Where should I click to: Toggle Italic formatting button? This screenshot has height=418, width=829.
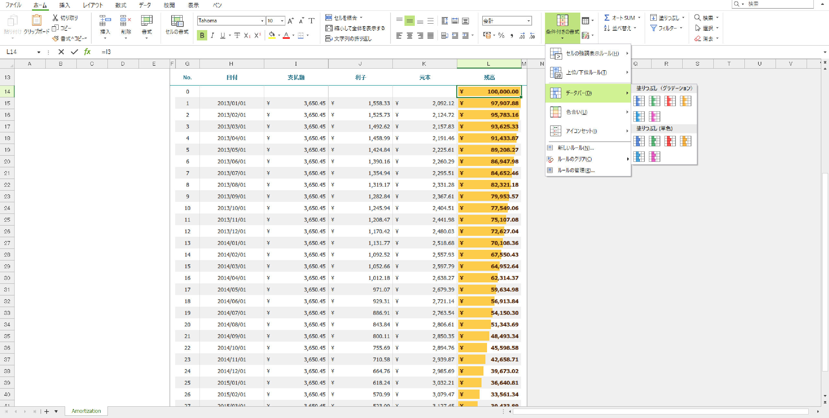212,35
